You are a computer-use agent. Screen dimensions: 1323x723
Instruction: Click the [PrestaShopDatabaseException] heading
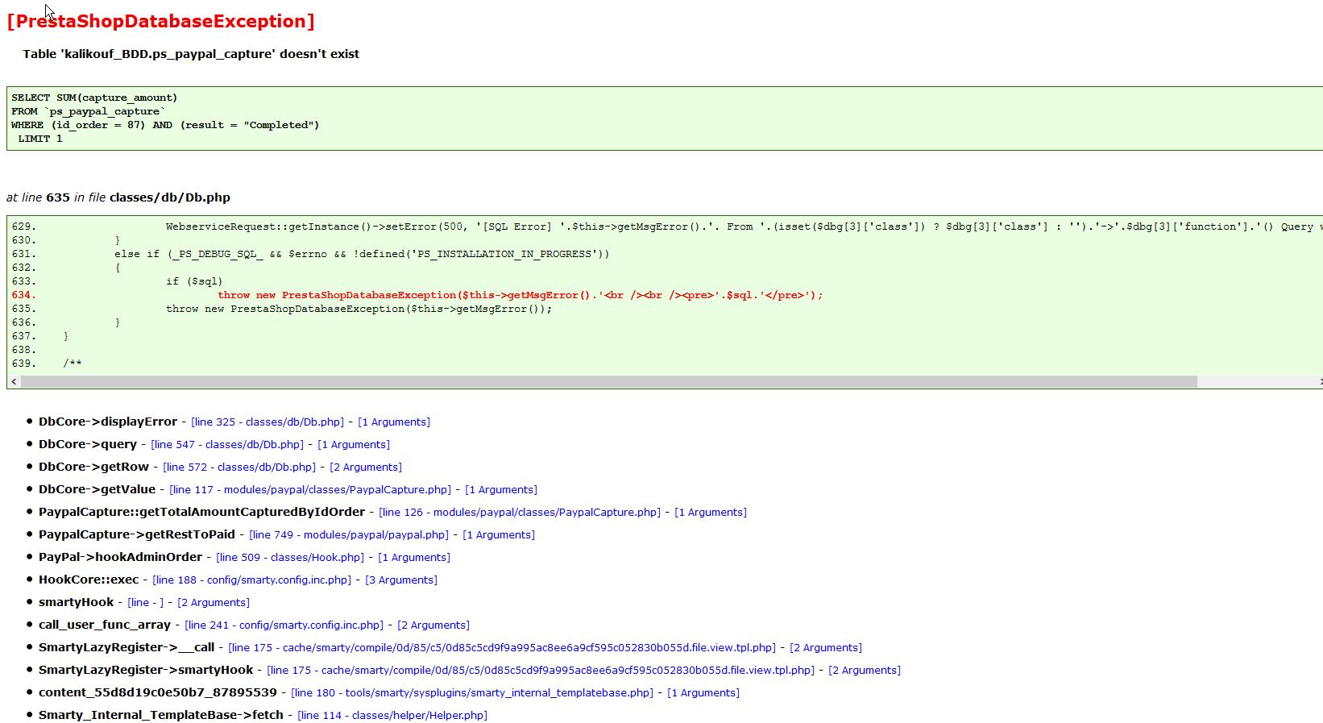click(x=160, y=22)
